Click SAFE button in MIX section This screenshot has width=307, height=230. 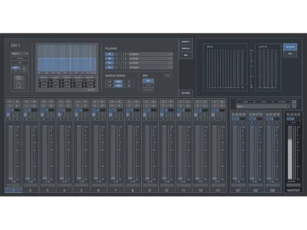tap(168, 76)
